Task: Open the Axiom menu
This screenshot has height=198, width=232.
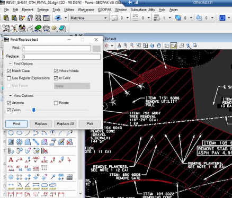Action: point(173,10)
